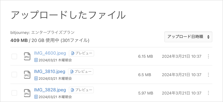This screenshot has height=102, width=223.
Task: Open the three-dot menu for IMG_3810.jpeg
Action: coord(208,75)
